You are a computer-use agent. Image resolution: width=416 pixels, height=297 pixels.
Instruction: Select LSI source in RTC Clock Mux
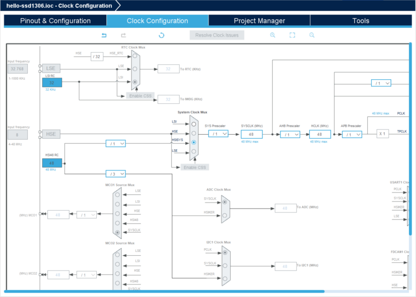(135, 82)
